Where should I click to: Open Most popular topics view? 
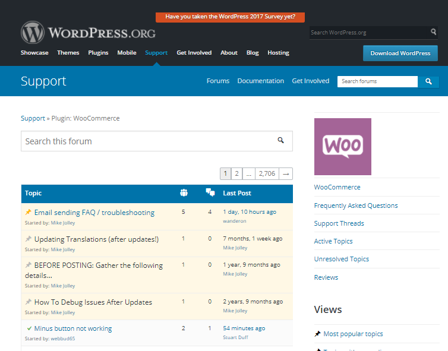point(353,334)
